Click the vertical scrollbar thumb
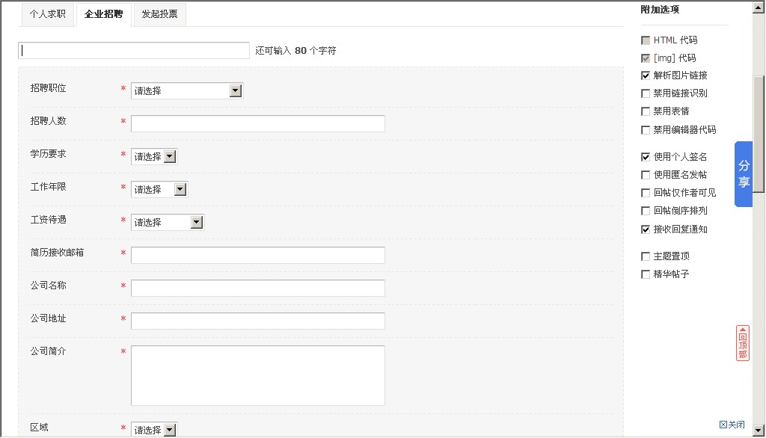 click(x=759, y=135)
